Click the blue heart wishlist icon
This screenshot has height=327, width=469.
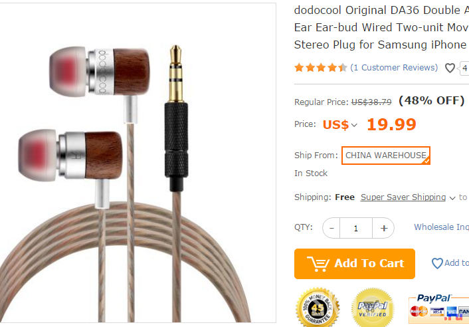point(437,263)
